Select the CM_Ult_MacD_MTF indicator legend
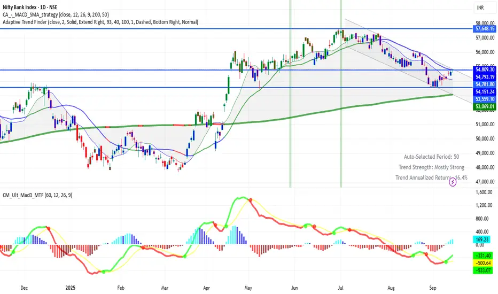498x294 pixels. coord(37,195)
